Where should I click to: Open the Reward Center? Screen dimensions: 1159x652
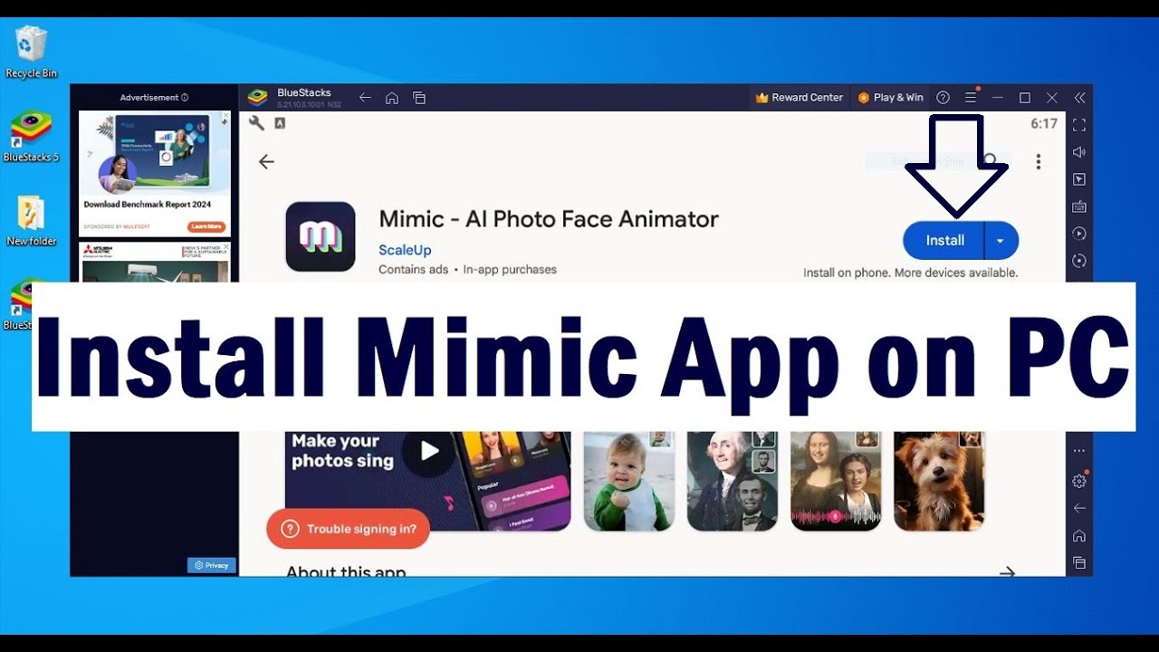(x=800, y=97)
